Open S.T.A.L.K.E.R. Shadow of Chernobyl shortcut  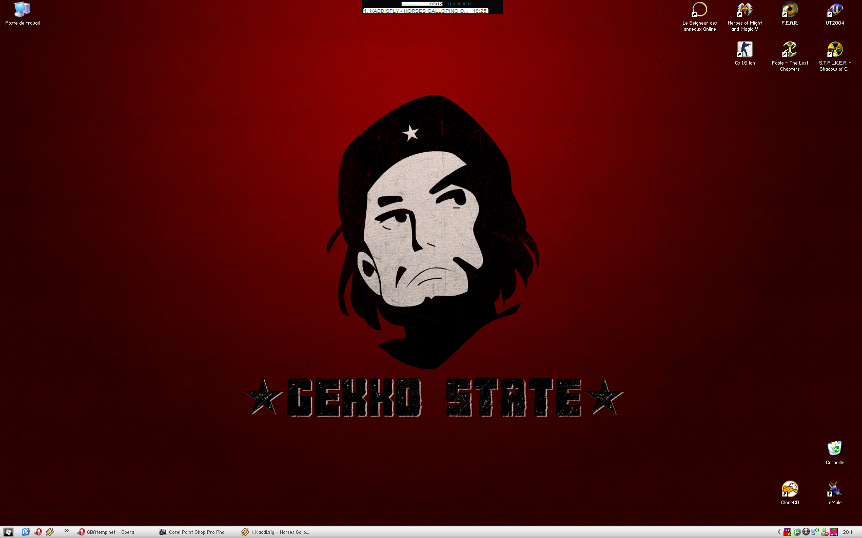pos(835,56)
